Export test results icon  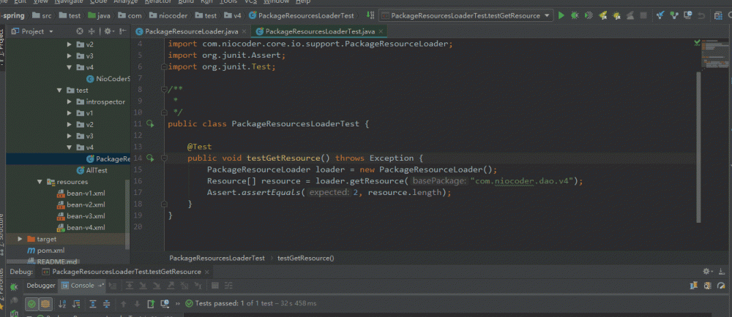coord(150,304)
